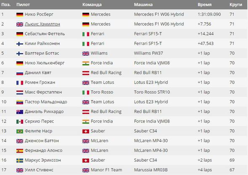The height and width of the screenshot is (175, 248).
Task: Click team name Manor F1 Team
Action: [106, 170]
